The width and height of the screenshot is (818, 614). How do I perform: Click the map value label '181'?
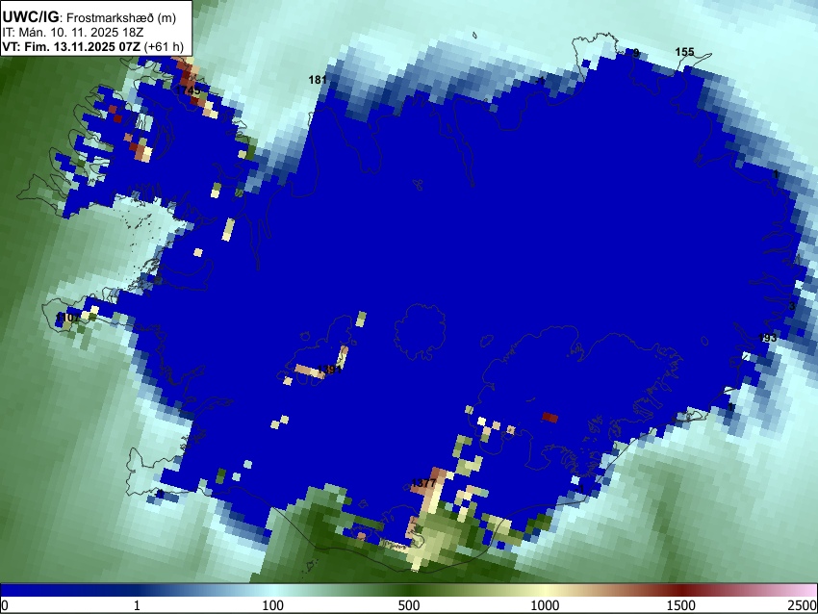pyautogui.click(x=318, y=80)
